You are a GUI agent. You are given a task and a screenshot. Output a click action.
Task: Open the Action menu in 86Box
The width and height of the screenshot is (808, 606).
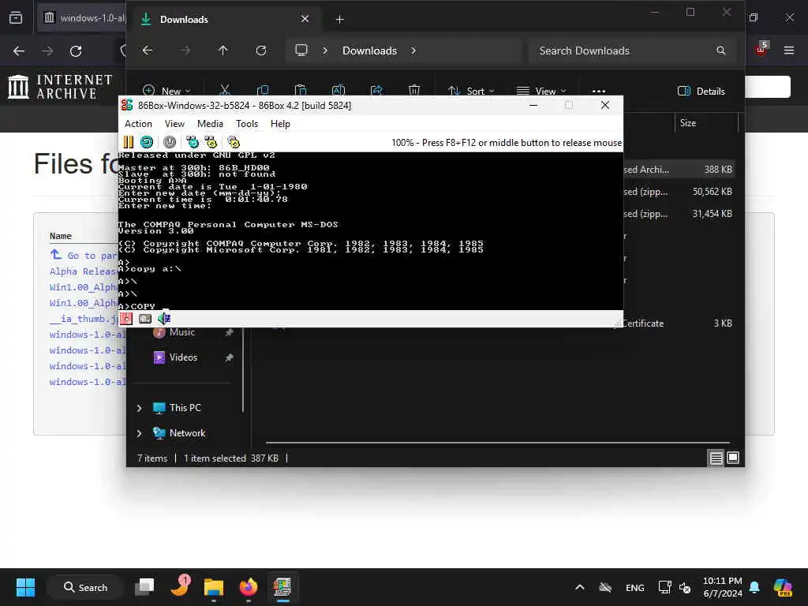138,124
